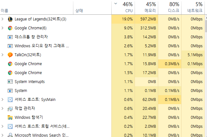
Task: Click the TalkOn smiley chat icon
Action: [x=10, y=55]
